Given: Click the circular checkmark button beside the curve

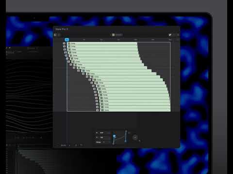Looking at the screenshot, I should click(x=135, y=137).
